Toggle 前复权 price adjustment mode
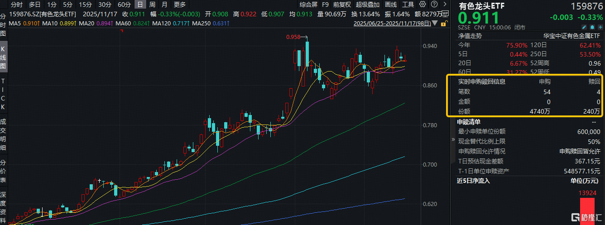 click(341, 5)
